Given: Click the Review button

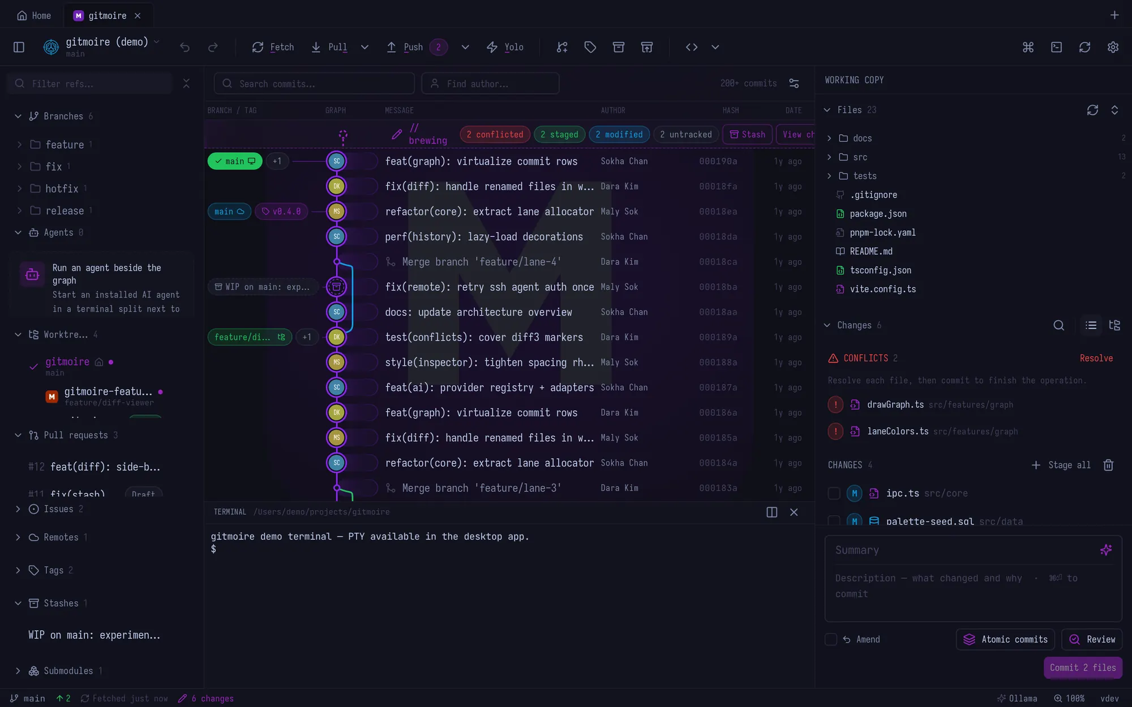Looking at the screenshot, I should pos(1092,639).
